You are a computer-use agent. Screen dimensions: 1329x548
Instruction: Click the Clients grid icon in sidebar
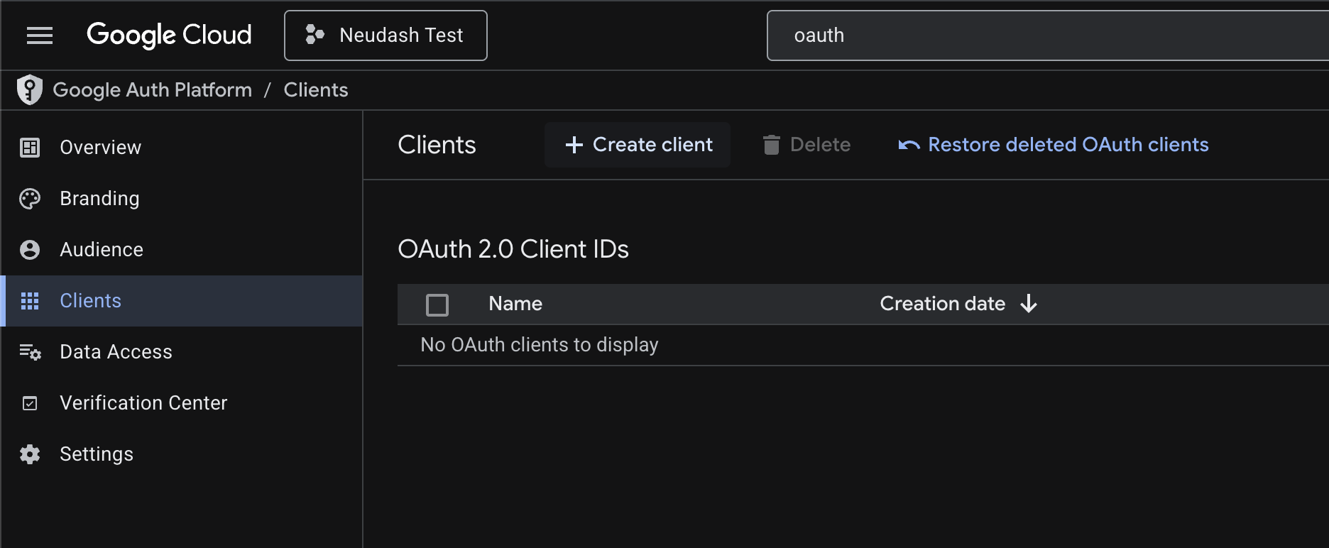[30, 301]
